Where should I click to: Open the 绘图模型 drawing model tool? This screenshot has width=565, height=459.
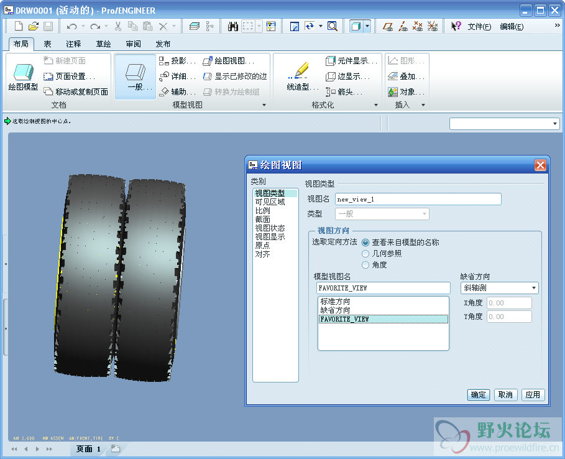[23, 76]
